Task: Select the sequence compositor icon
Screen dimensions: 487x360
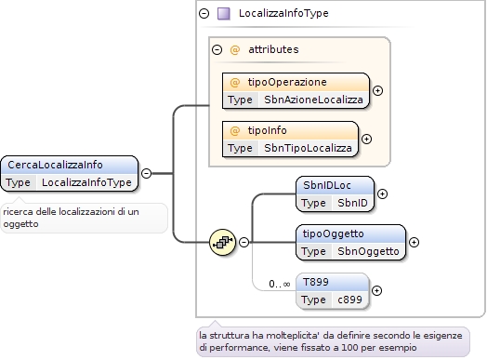Action: [222, 242]
